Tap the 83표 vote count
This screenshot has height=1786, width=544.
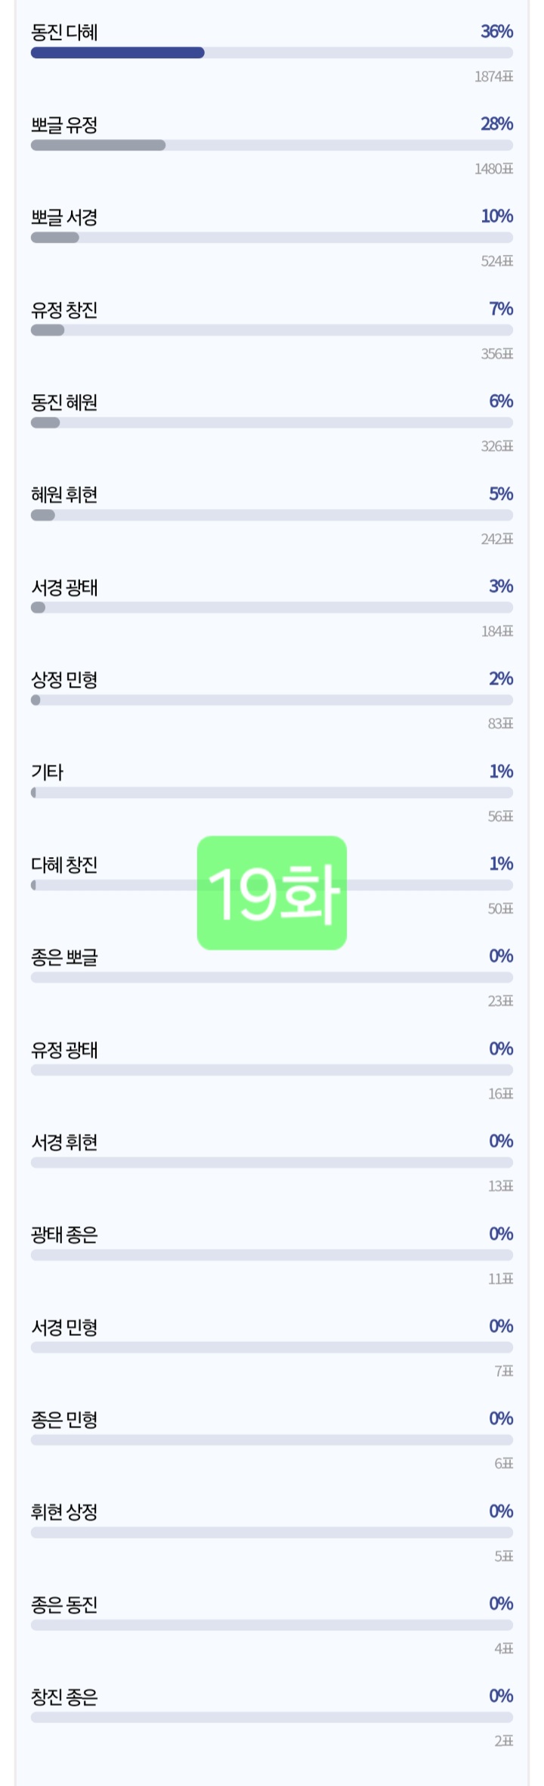[x=500, y=724]
